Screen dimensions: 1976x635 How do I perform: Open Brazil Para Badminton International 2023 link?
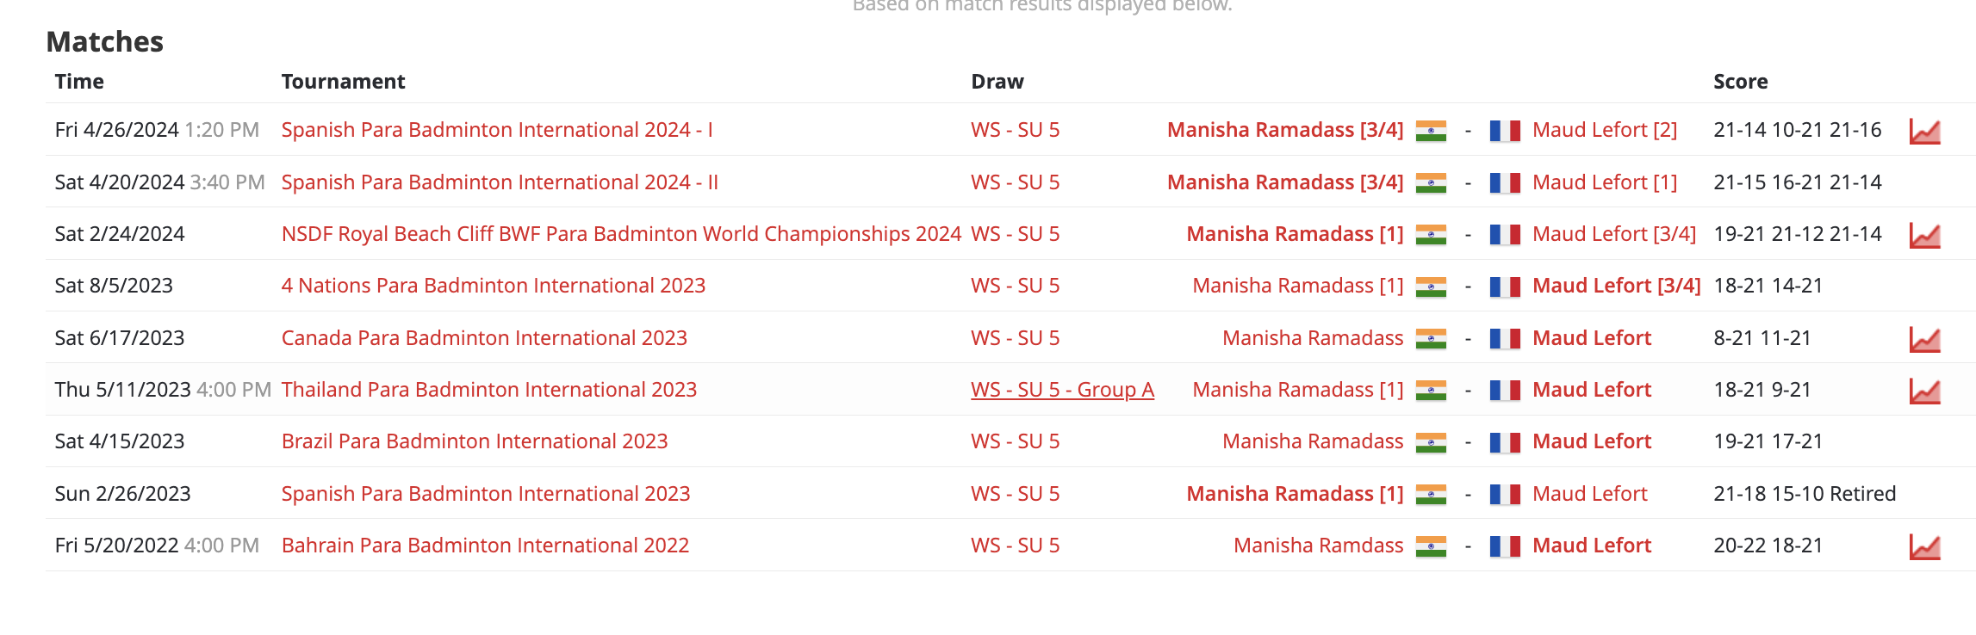coord(475,441)
